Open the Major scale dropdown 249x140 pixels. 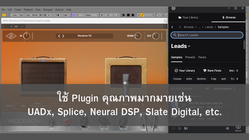(x=92, y=15)
